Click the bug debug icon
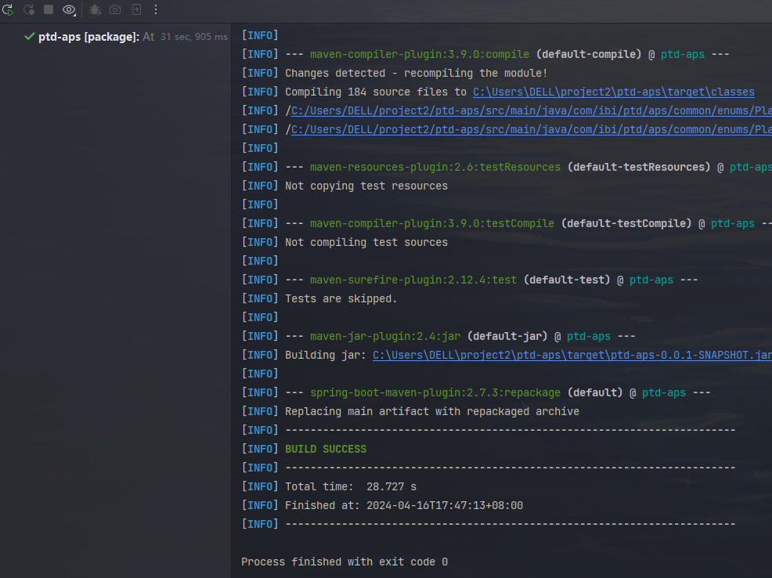 click(95, 9)
